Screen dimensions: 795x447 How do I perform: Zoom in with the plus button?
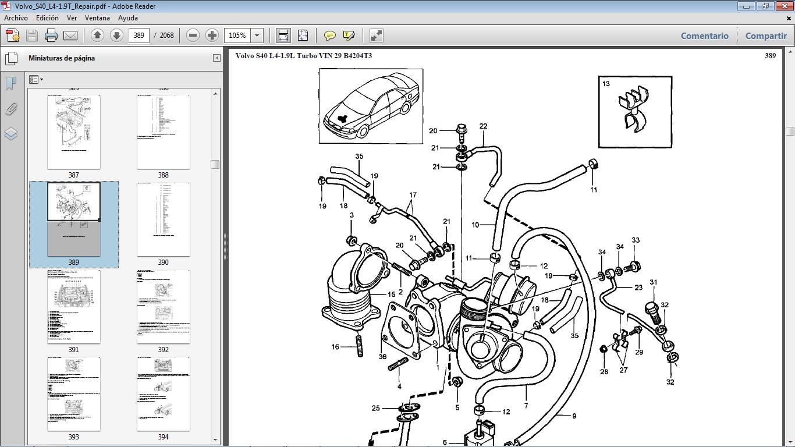pyautogui.click(x=212, y=36)
